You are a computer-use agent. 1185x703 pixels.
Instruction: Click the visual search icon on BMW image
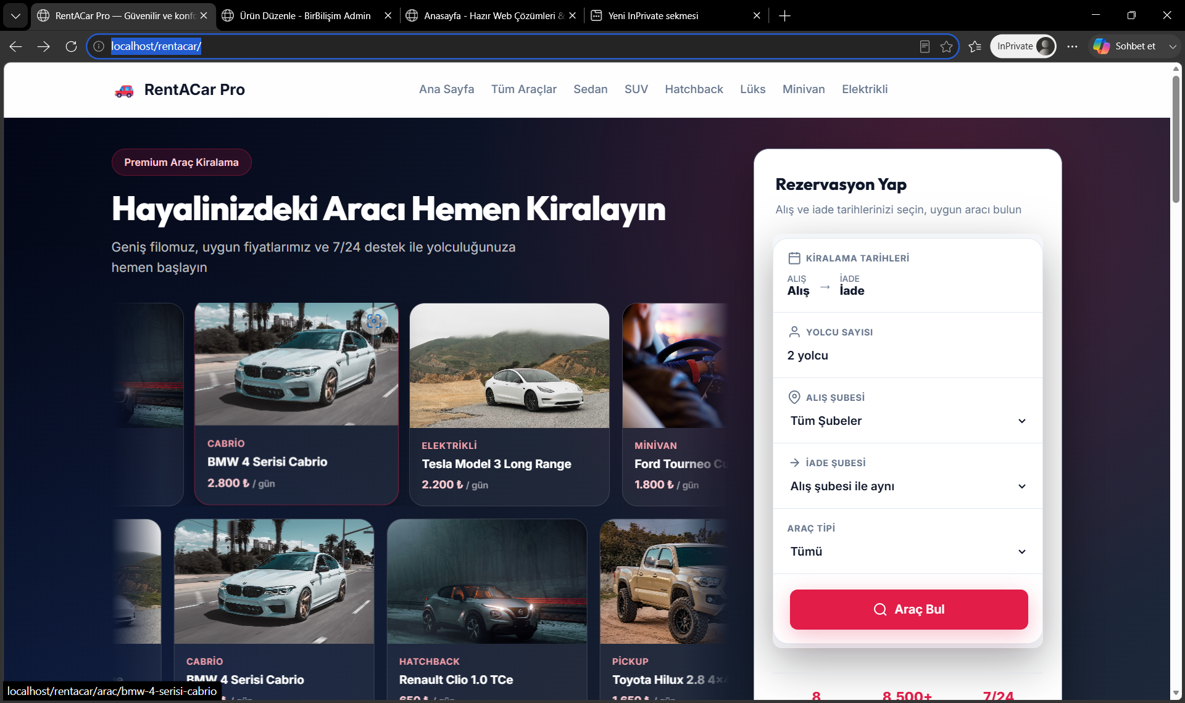coord(374,321)
